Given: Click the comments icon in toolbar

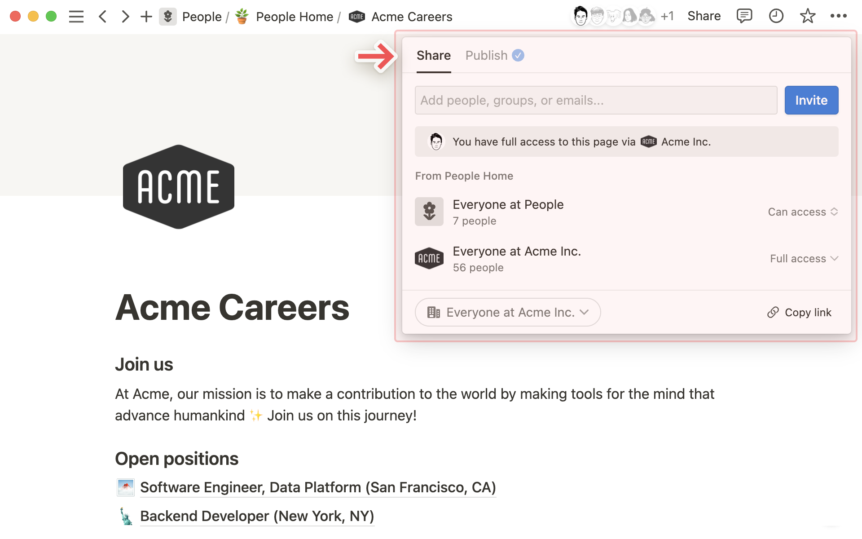Looking at the screenshot, I should [744, 16].
